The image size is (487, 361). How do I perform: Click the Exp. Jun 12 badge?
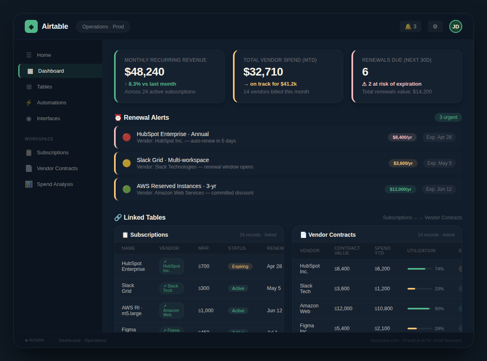click(439, 189)
